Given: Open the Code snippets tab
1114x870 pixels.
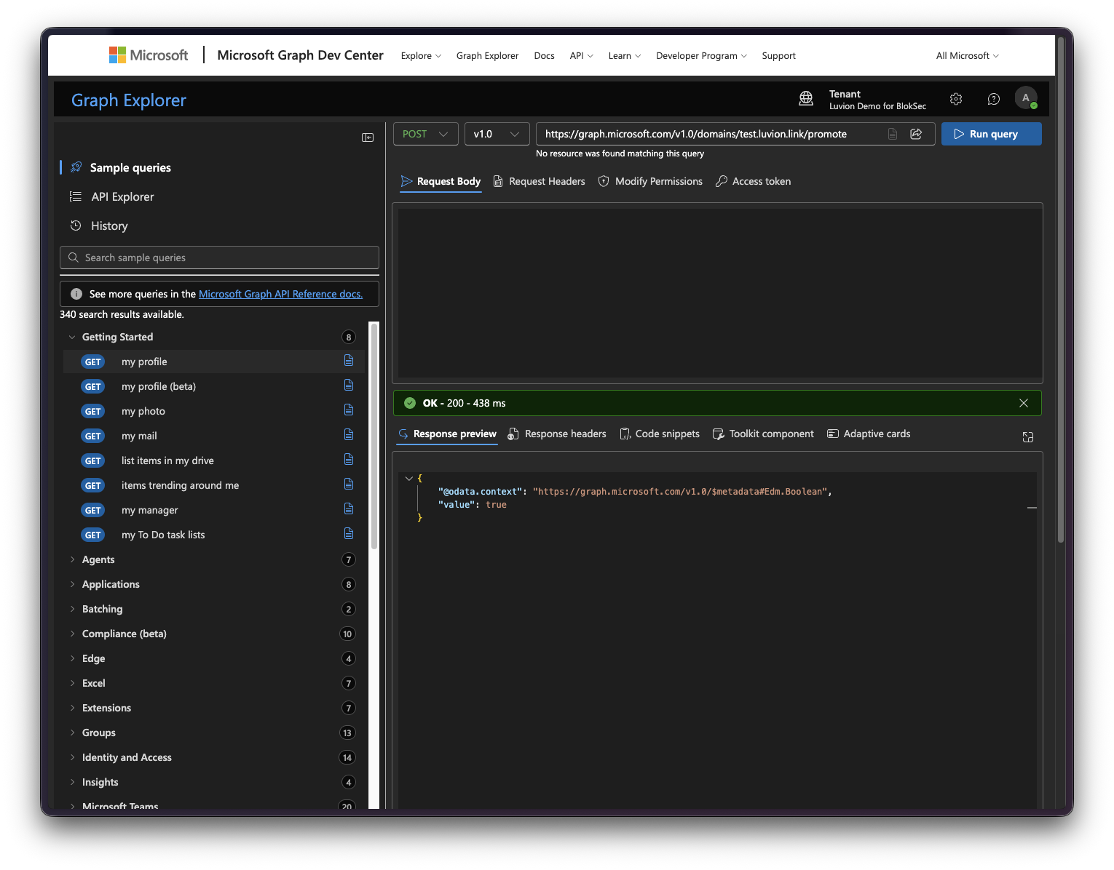Looking at the screenshot, I should tap(660, 434).
